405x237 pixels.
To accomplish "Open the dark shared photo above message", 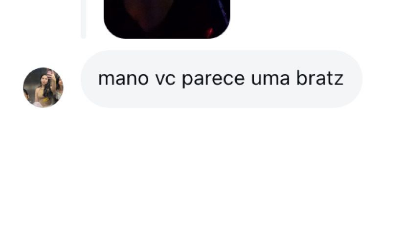I will pyautogui.click(x=167, y=20).
